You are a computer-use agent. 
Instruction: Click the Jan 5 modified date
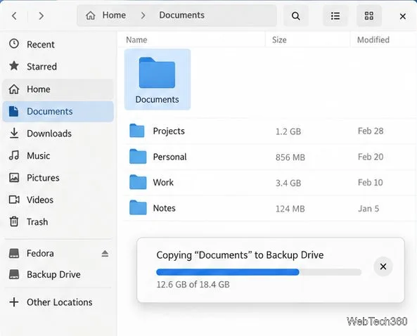coord(368,208)
